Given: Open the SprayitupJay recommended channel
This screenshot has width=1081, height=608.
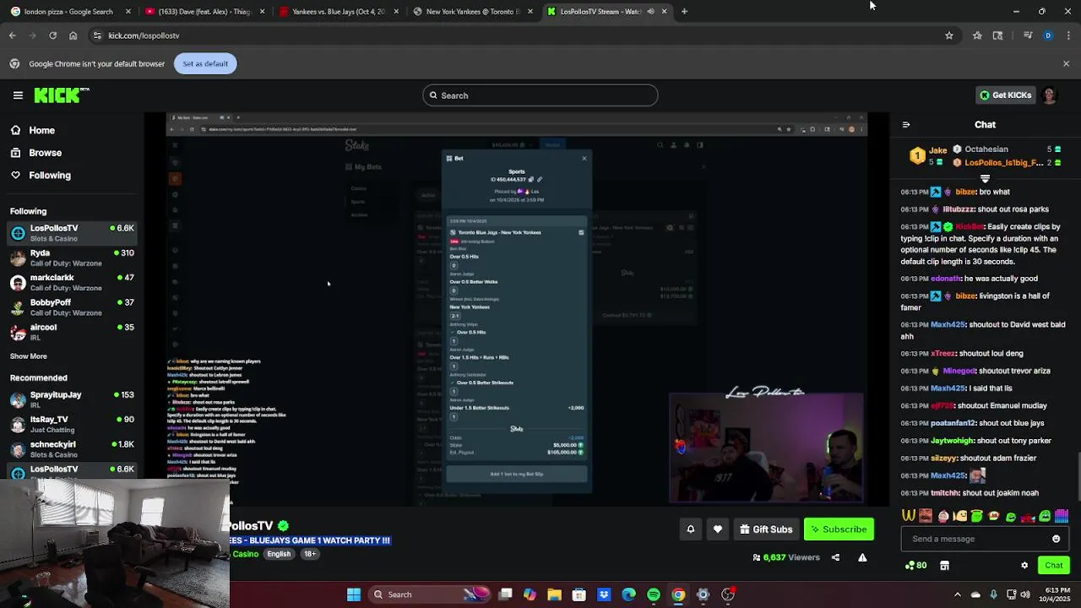Looking at the screenshot, I should click(72, 399).
